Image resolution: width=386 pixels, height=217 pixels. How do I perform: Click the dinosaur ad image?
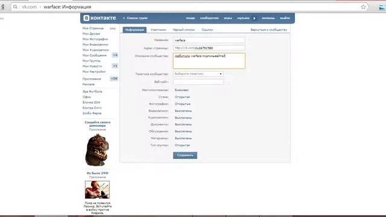click(x=97, y=150)
